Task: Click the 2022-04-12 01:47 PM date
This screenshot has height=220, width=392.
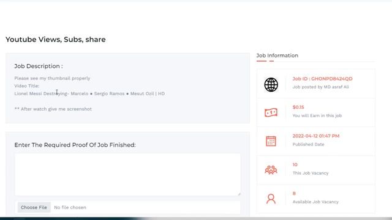Action: click(x=316, y=136)
